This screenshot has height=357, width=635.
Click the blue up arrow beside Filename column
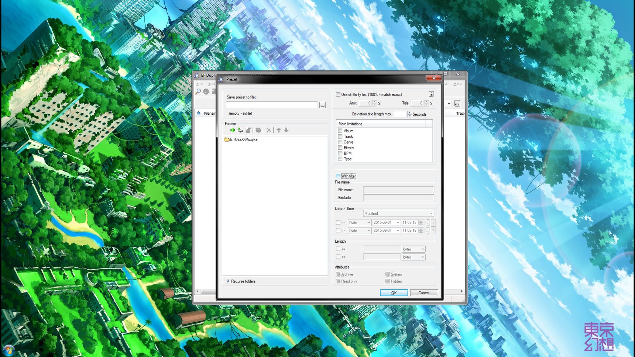(199, 113)
